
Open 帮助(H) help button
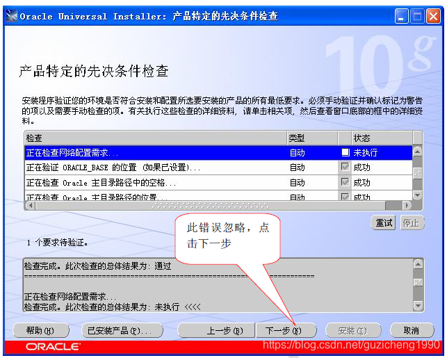41,331
